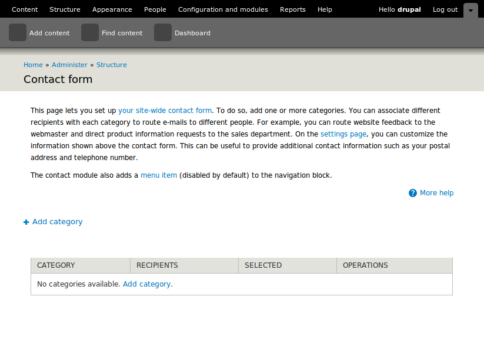Click the More help question mark icon
The image size is (484, 346).
point(413,193)
